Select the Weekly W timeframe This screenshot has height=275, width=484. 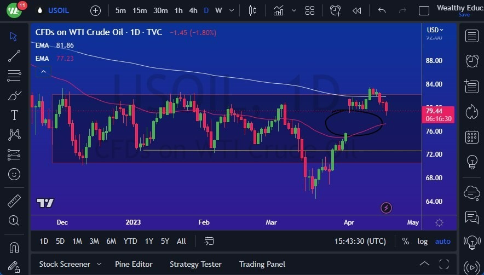[x=218, y=11]
